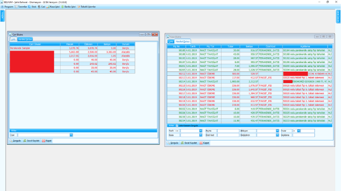Toggle the Liste Kasasını Sorgula checkbox
The width and height of the screenshot is (341, 191).
click(177, 125)
